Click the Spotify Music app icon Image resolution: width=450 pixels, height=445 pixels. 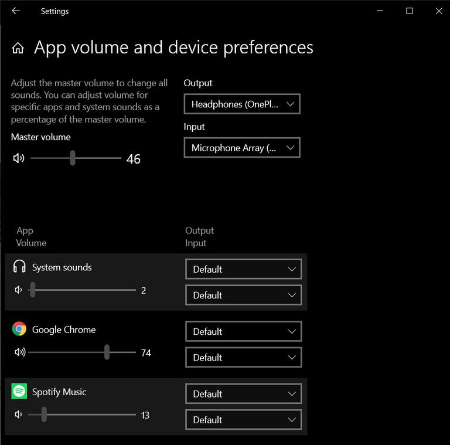(19, 391)
